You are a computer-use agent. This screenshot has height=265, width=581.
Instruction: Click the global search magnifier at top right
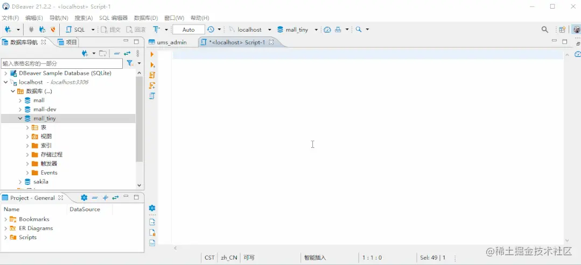coord(545,30)
